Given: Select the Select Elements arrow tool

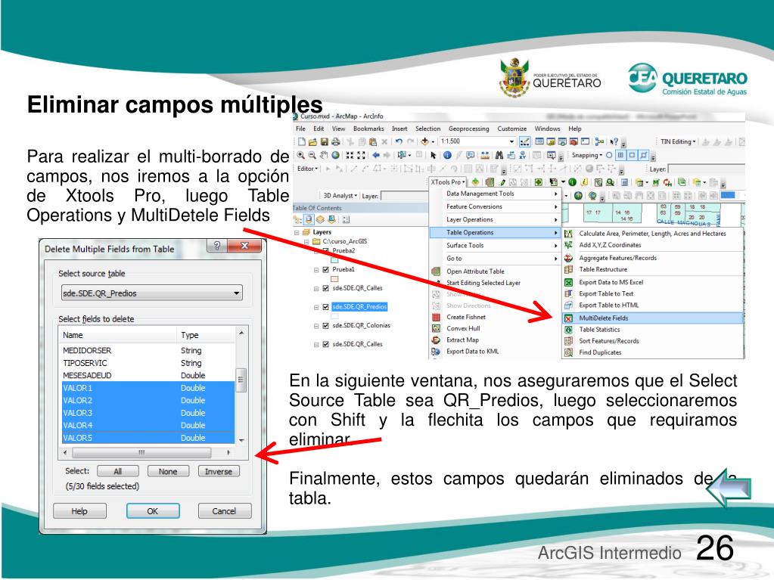Looking at the screenshot, I should click(x=434, y=155).
